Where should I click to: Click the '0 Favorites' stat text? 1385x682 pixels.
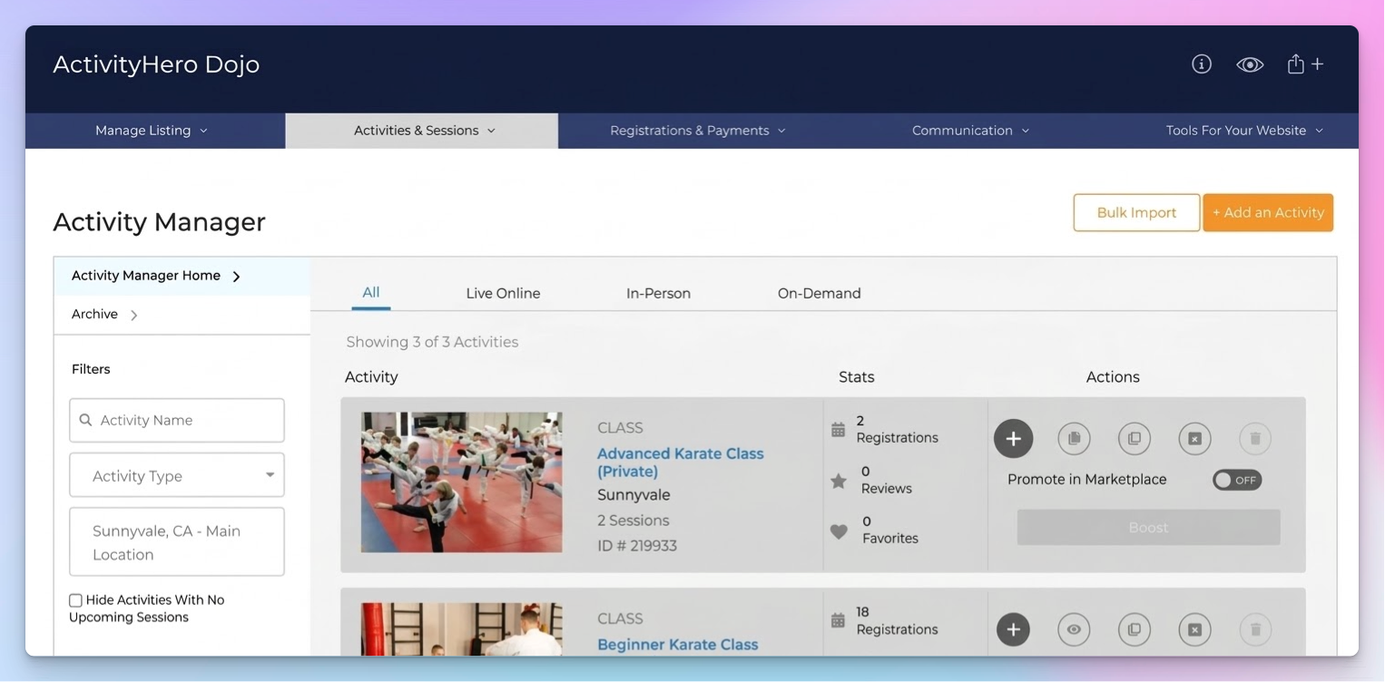point(889,530)
